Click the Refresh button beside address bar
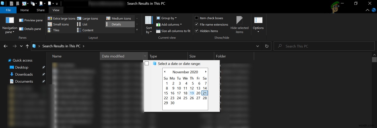Image resolution: width=377 pixels, height=128 pixels. pyautogui.click(x=267, y=46)
